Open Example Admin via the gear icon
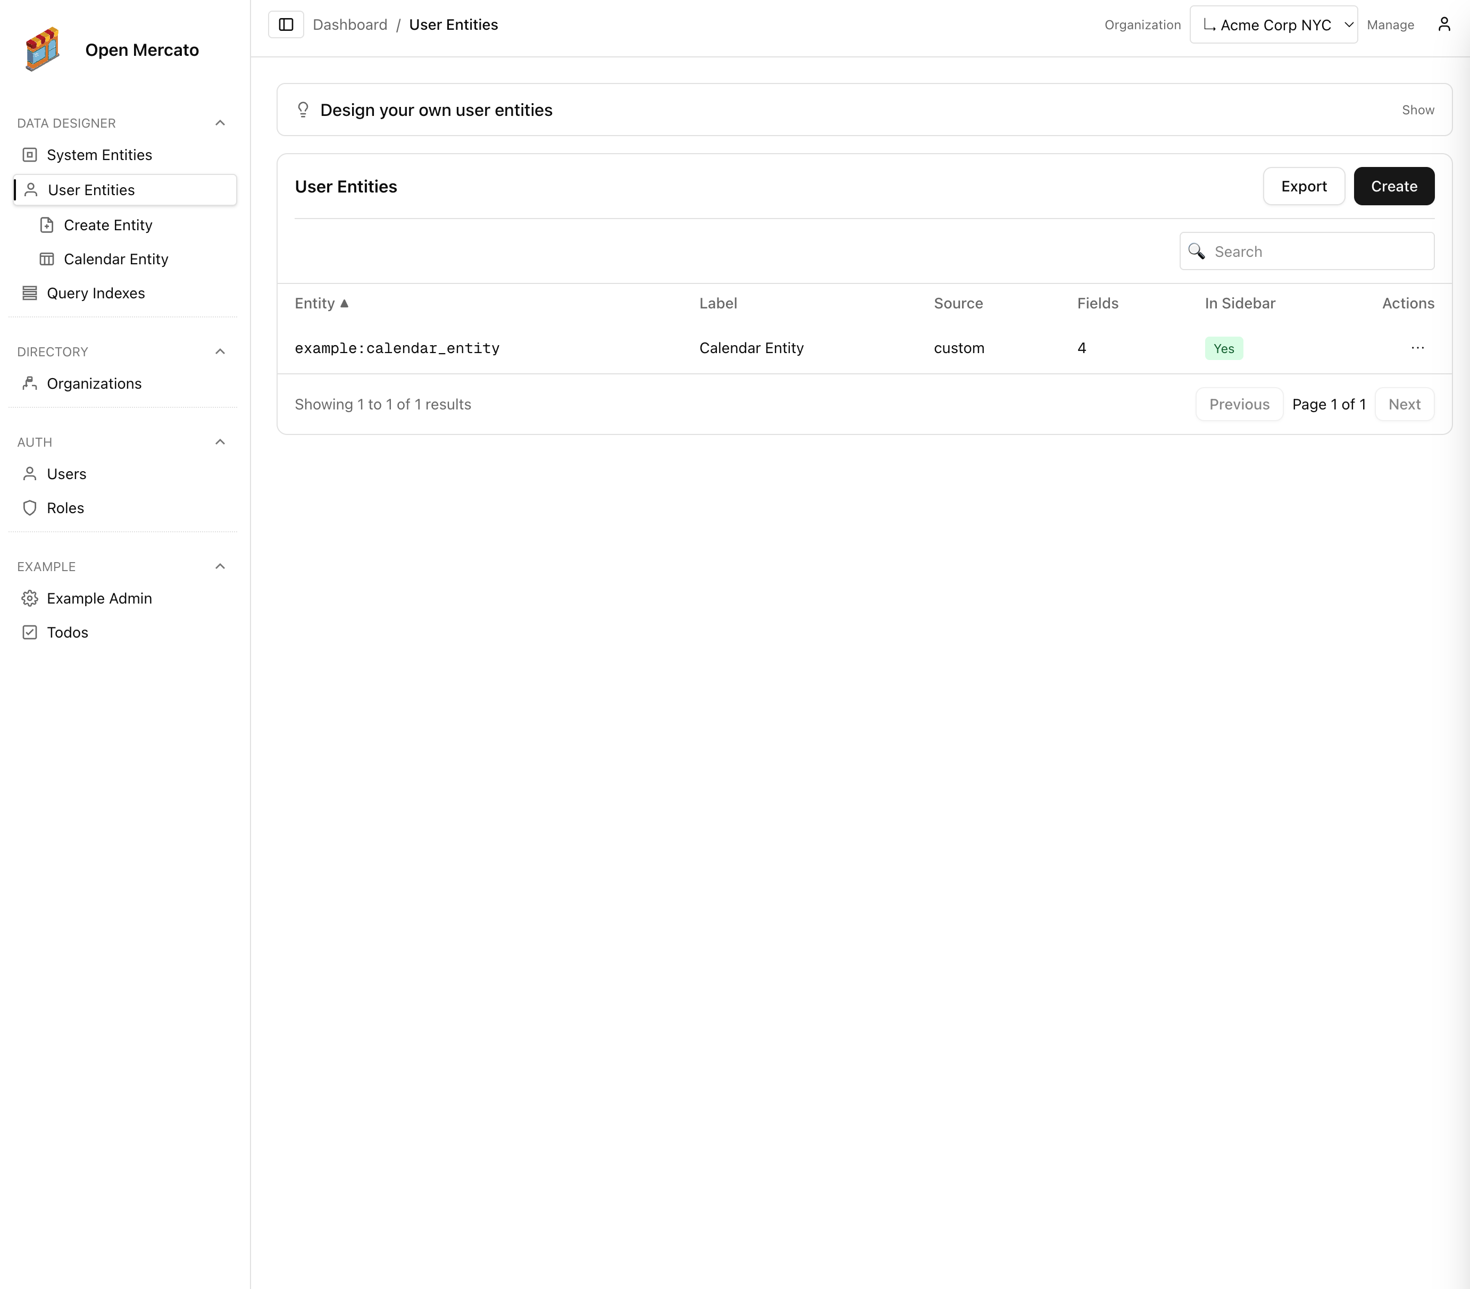This screenshot has width=1470, height=1289. tap(29, 598)
